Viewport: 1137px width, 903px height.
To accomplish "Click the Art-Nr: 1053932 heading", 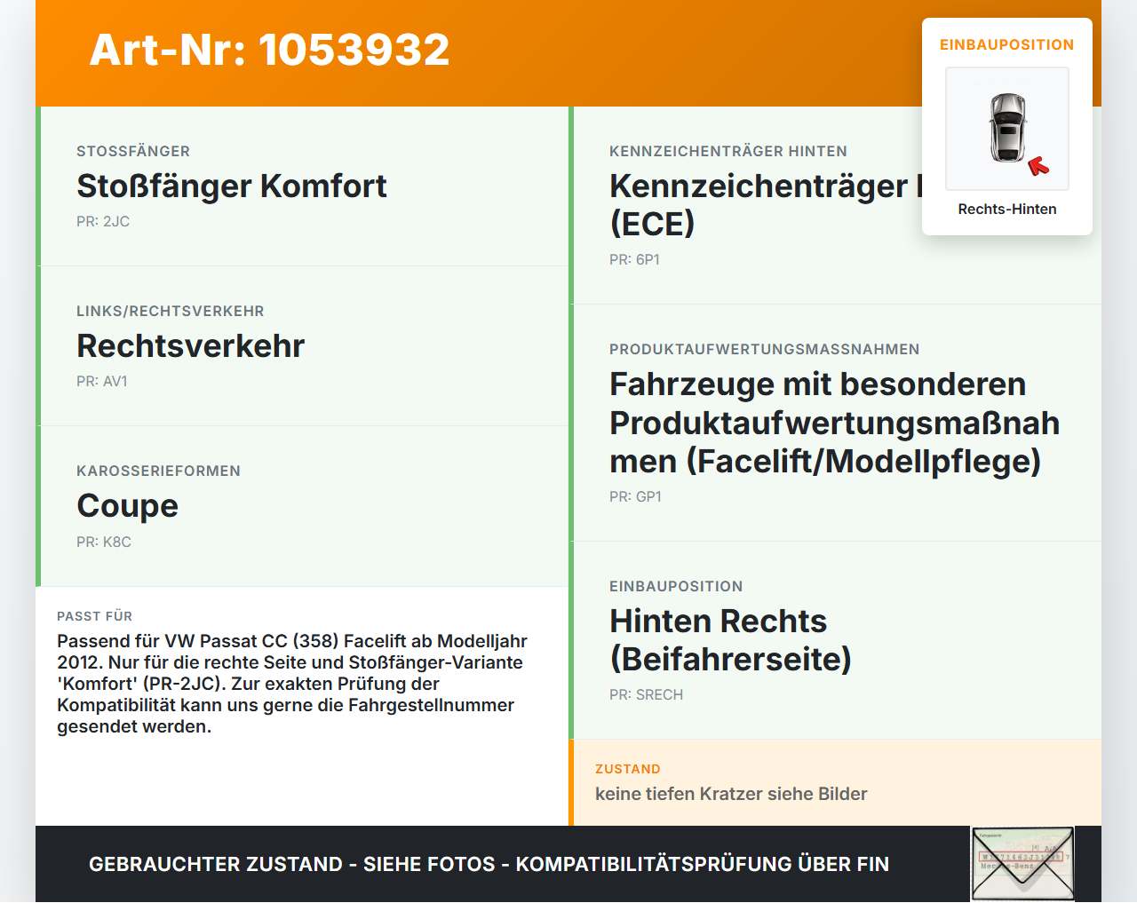I will 269,50.
